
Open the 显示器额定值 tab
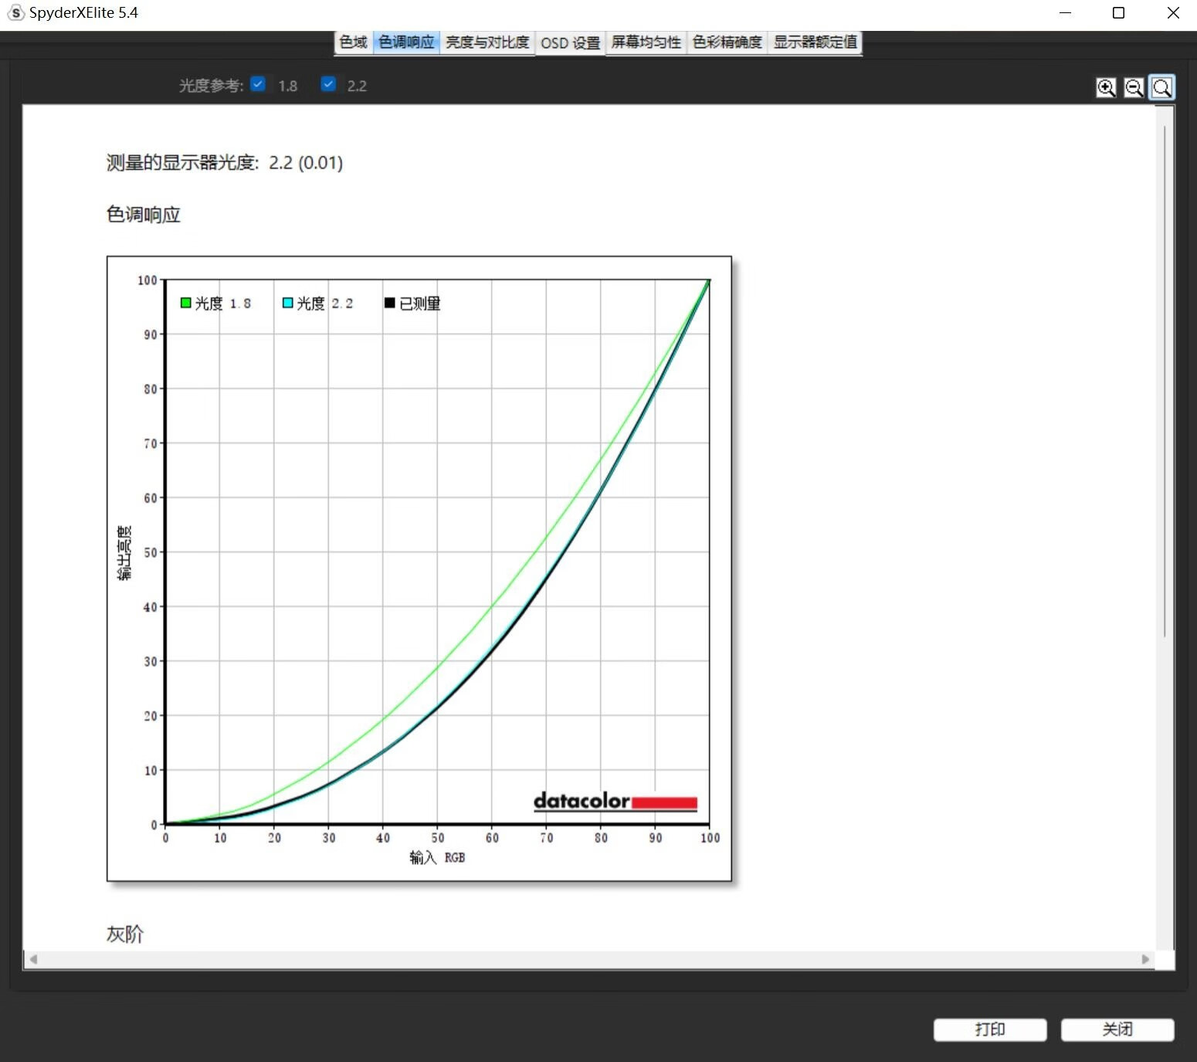[x=815, y=42]
